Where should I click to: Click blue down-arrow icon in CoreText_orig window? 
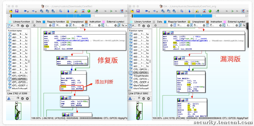click(189, 11)
